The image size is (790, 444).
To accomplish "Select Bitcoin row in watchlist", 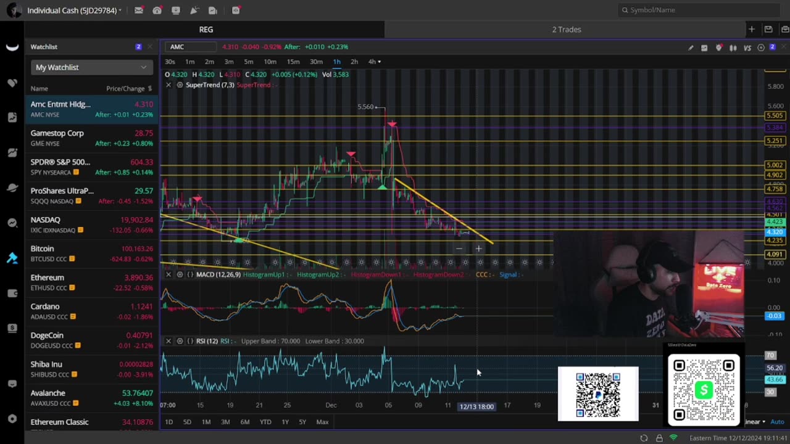I will (91, 253).
